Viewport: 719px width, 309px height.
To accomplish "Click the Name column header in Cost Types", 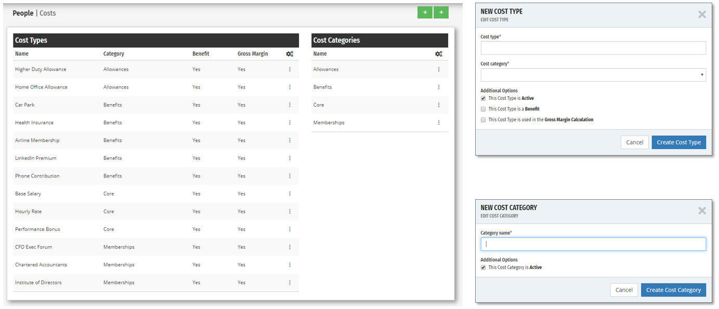I will [22, 54].
